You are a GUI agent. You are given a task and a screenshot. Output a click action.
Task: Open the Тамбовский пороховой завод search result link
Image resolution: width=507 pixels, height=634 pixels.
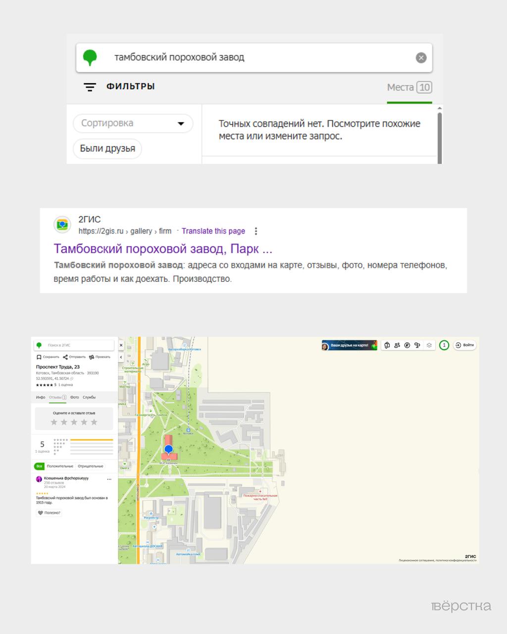pyautogui.click(x=163, y=249)
